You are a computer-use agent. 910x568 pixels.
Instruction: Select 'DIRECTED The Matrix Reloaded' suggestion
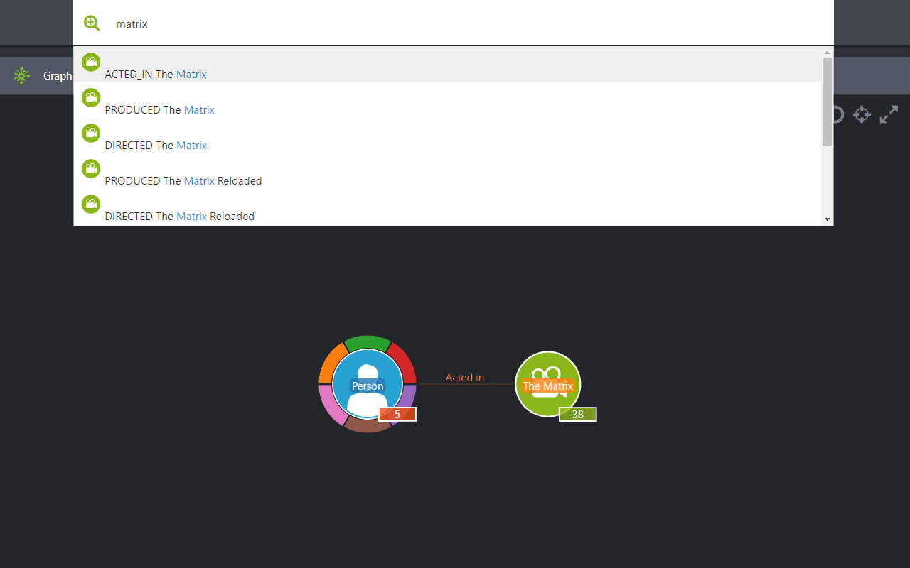tap(448, 207)
